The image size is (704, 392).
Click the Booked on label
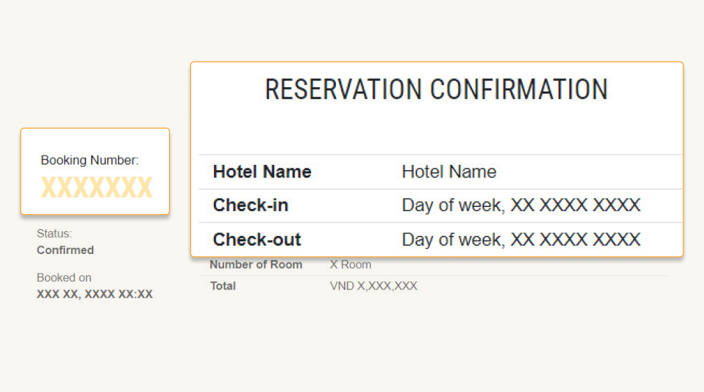click(64, 277)
